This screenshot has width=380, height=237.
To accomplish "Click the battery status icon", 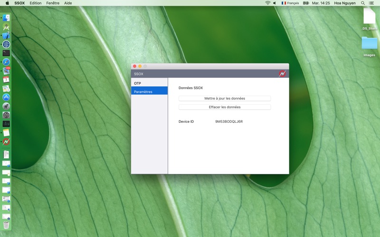I will [306, 3].
